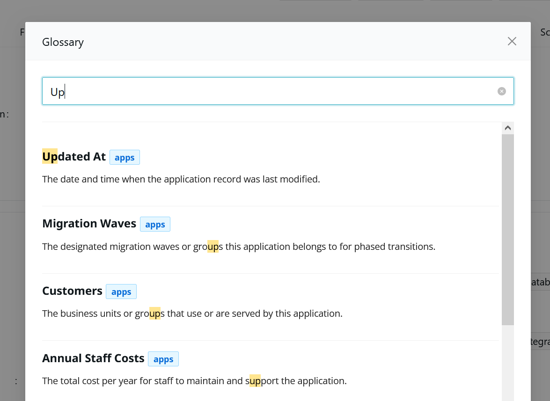Click the highlighted 'up' in Customers definition
This screenshot has width=550, height=401.
155,314
